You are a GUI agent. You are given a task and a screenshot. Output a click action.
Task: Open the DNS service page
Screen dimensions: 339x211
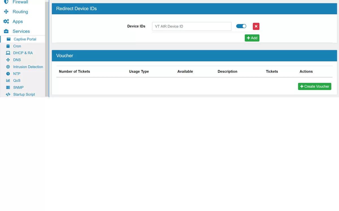tap(17, 60)
